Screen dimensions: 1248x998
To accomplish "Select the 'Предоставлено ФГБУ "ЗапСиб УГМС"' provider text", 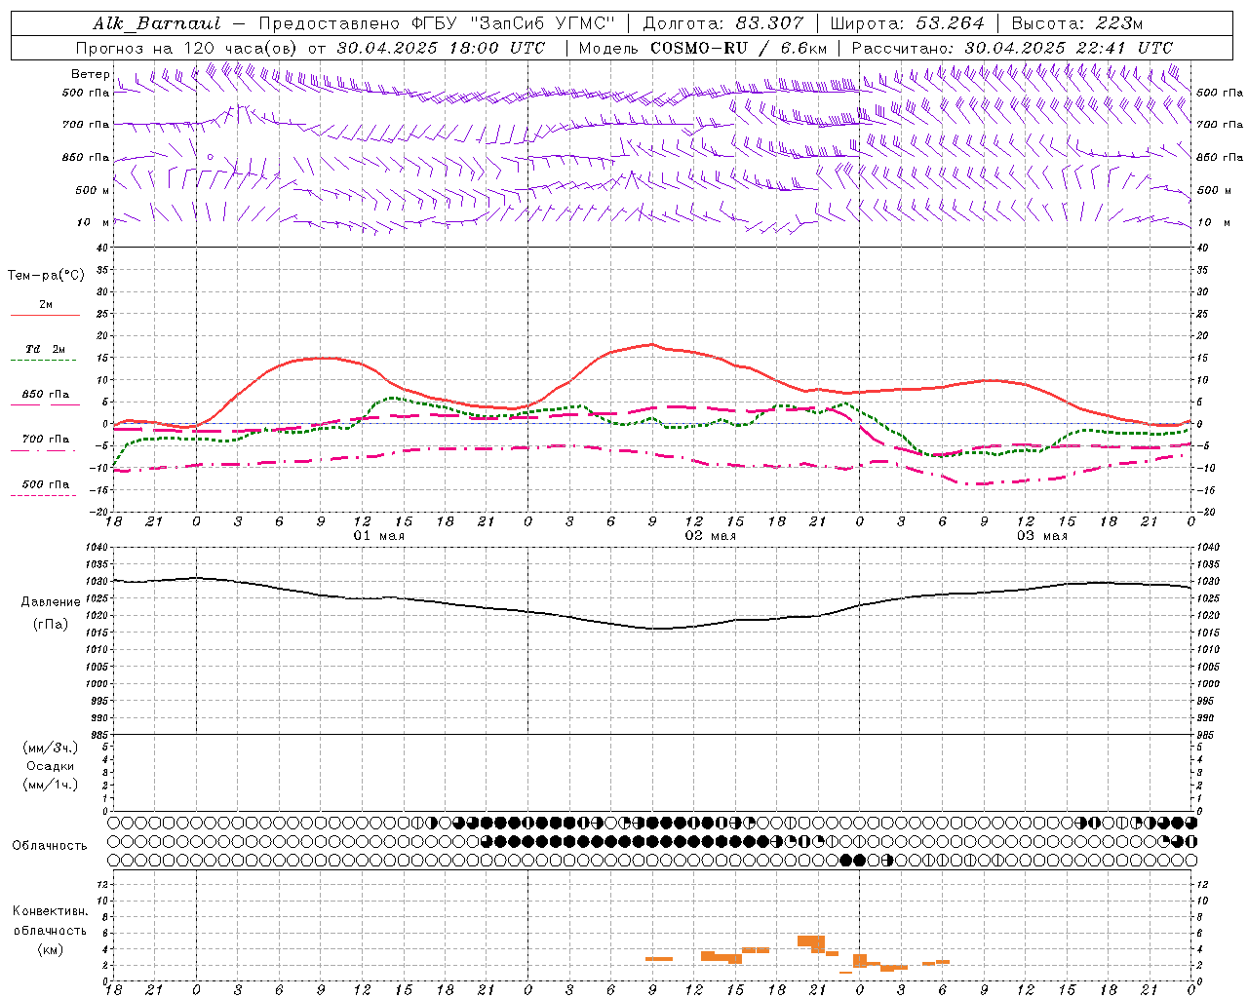I will pyautogui.click(x=437, y=23).
